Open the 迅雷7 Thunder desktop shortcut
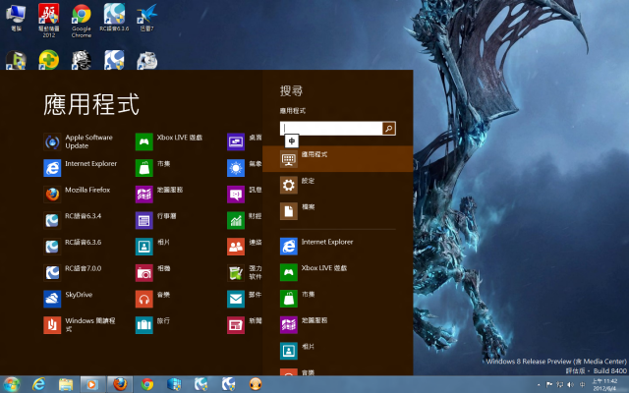 point(146,18)
